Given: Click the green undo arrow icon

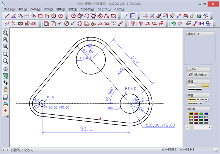Looking at the screenshot, I should tap(174, 23).
